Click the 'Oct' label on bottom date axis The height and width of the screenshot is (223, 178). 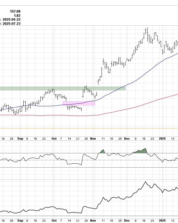pyautogui.click(x=54, y=220)
